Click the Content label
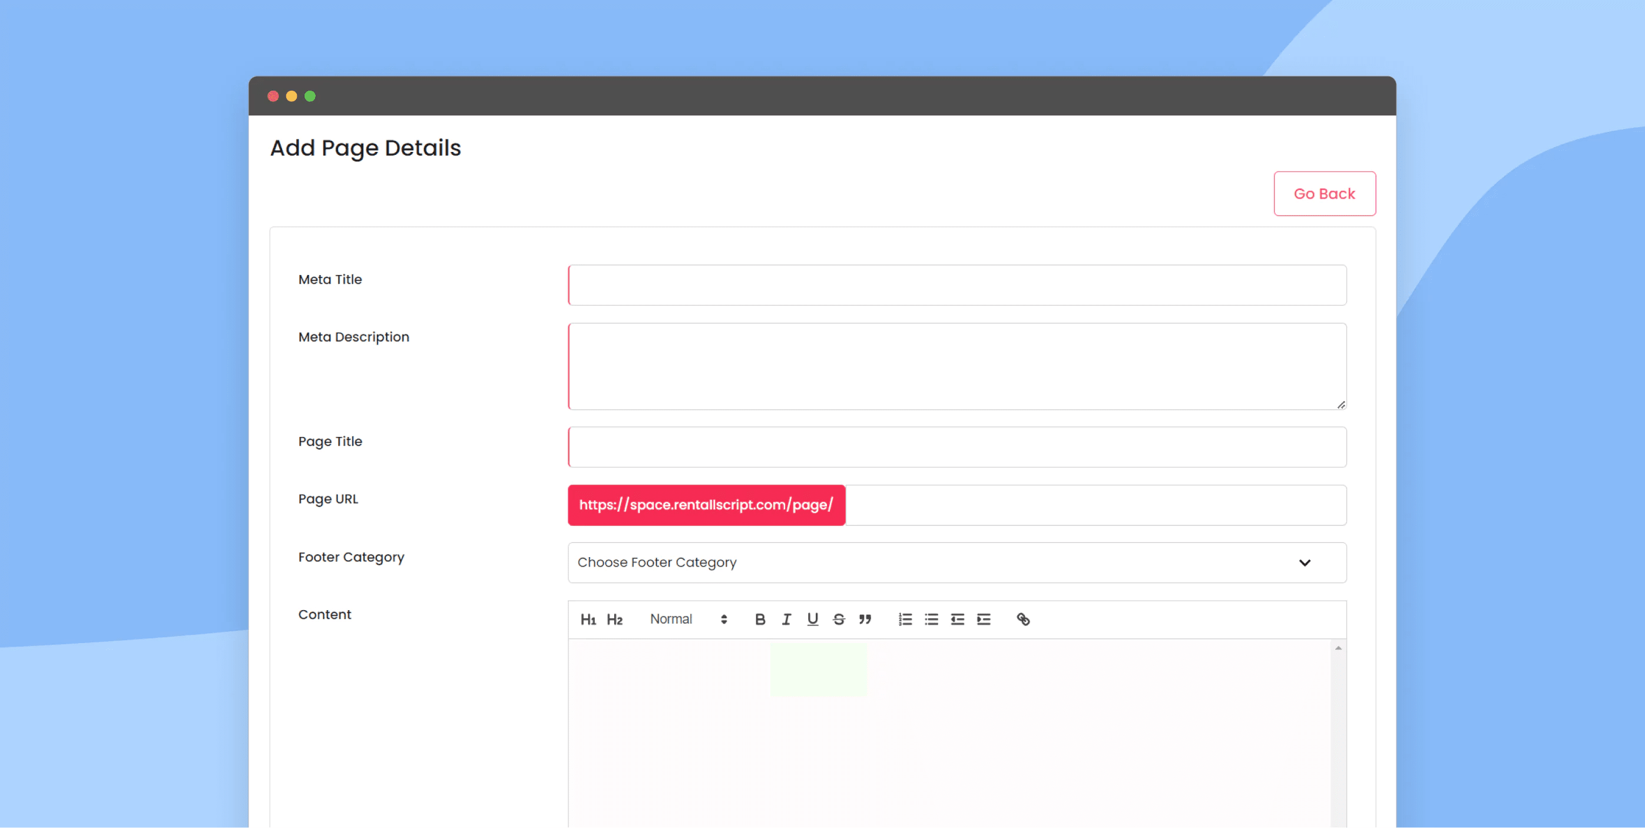Screen dimensions: 1645x828 pyautogui.click(x=325, y=614)
